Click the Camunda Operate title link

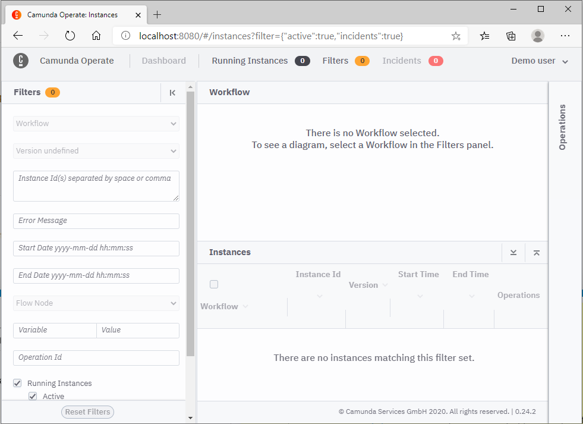77,61
